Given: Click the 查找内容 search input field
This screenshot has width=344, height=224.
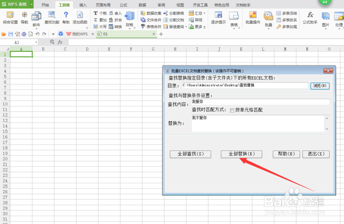Looking at the screenshot, I should pyautogui.click(x=258, y=102).
